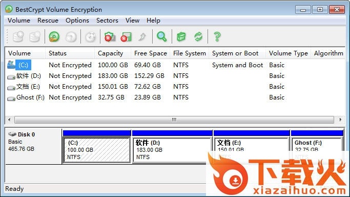350x197 pixels.
Task: Select the (C:) volume row
Action: point(175,65)
